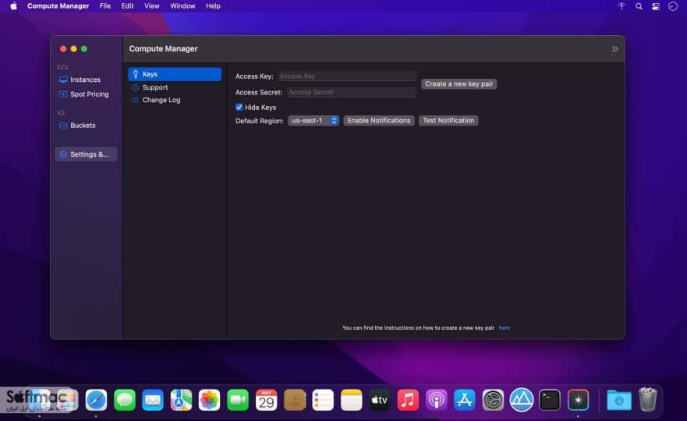The image size is (687, 421).
Task: Open the dark starburst app in Dock
Action: (578, 400)
